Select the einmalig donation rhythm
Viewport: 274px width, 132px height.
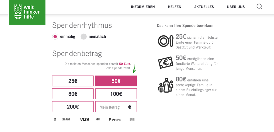(55, 36)
